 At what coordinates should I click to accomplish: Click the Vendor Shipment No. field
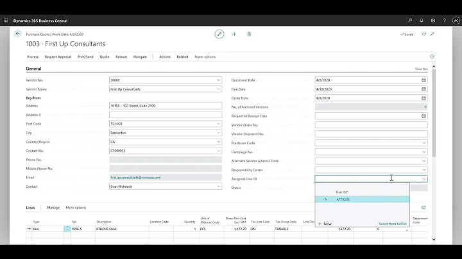(371, 134)
